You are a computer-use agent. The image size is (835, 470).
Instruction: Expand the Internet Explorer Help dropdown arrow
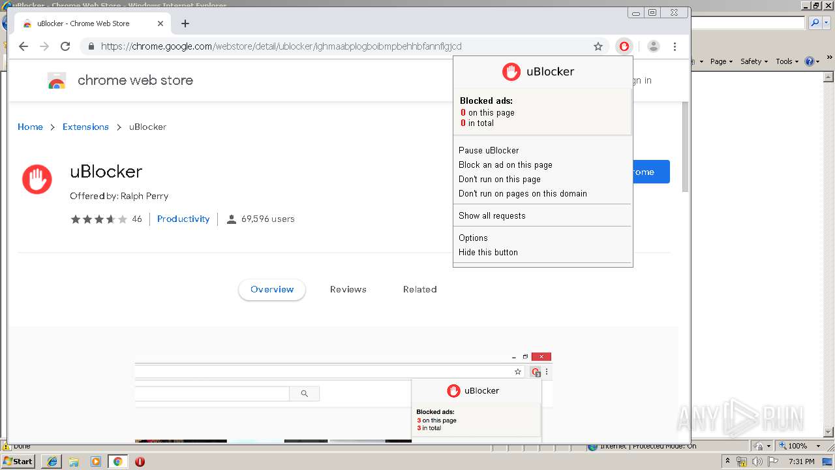(818, 61)
